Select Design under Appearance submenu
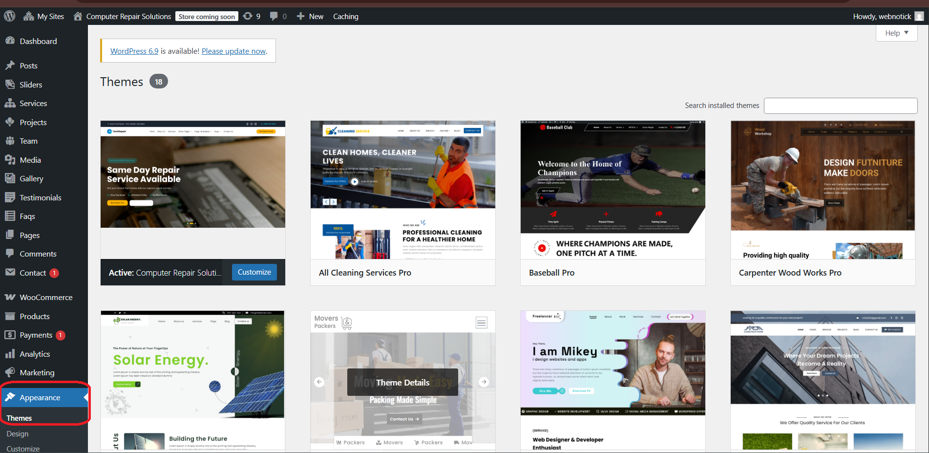929x453 pixels. [18, 433]
